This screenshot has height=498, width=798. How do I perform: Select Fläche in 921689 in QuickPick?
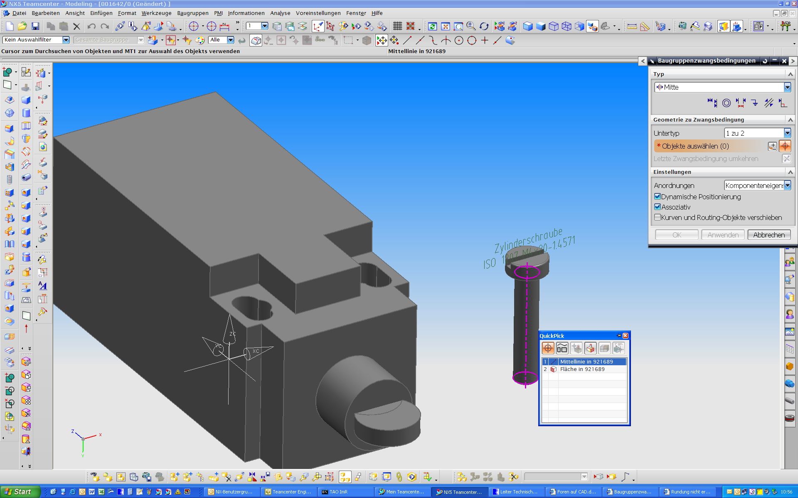pyautogui.click(x=584, y=369)
